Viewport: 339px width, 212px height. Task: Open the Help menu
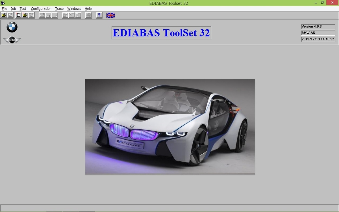pos(88,9)
